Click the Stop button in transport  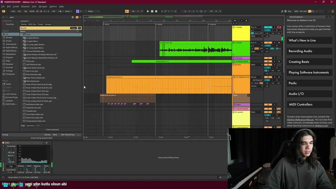(x=152, y=11)
